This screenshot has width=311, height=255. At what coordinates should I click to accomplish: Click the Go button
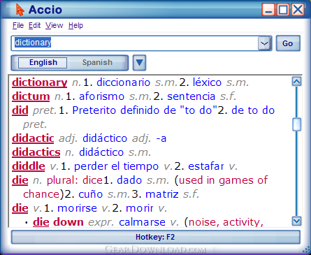[288, 43]
